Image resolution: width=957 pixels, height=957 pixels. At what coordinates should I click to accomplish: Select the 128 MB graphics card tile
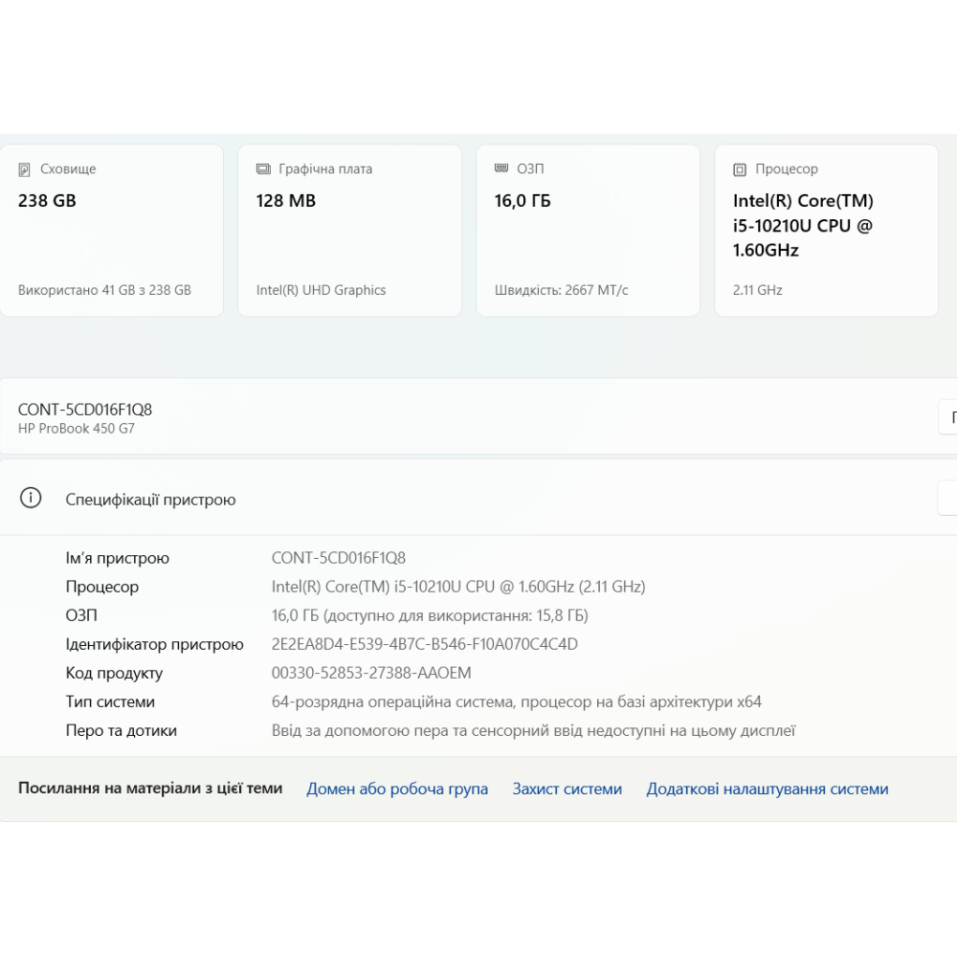(349, 230)
